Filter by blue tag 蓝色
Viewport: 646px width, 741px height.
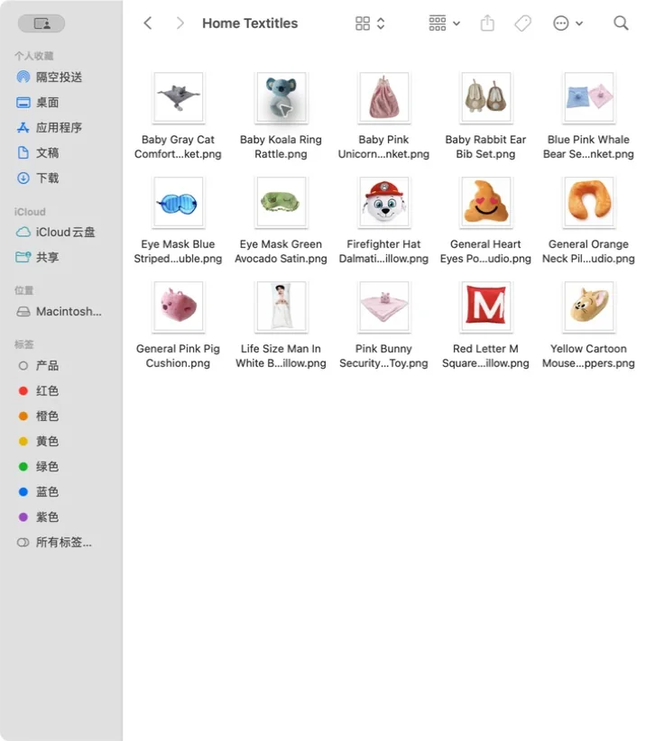coord(38,492)
